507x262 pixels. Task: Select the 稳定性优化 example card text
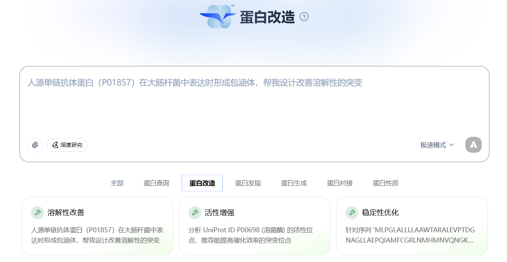pos(410,235)
